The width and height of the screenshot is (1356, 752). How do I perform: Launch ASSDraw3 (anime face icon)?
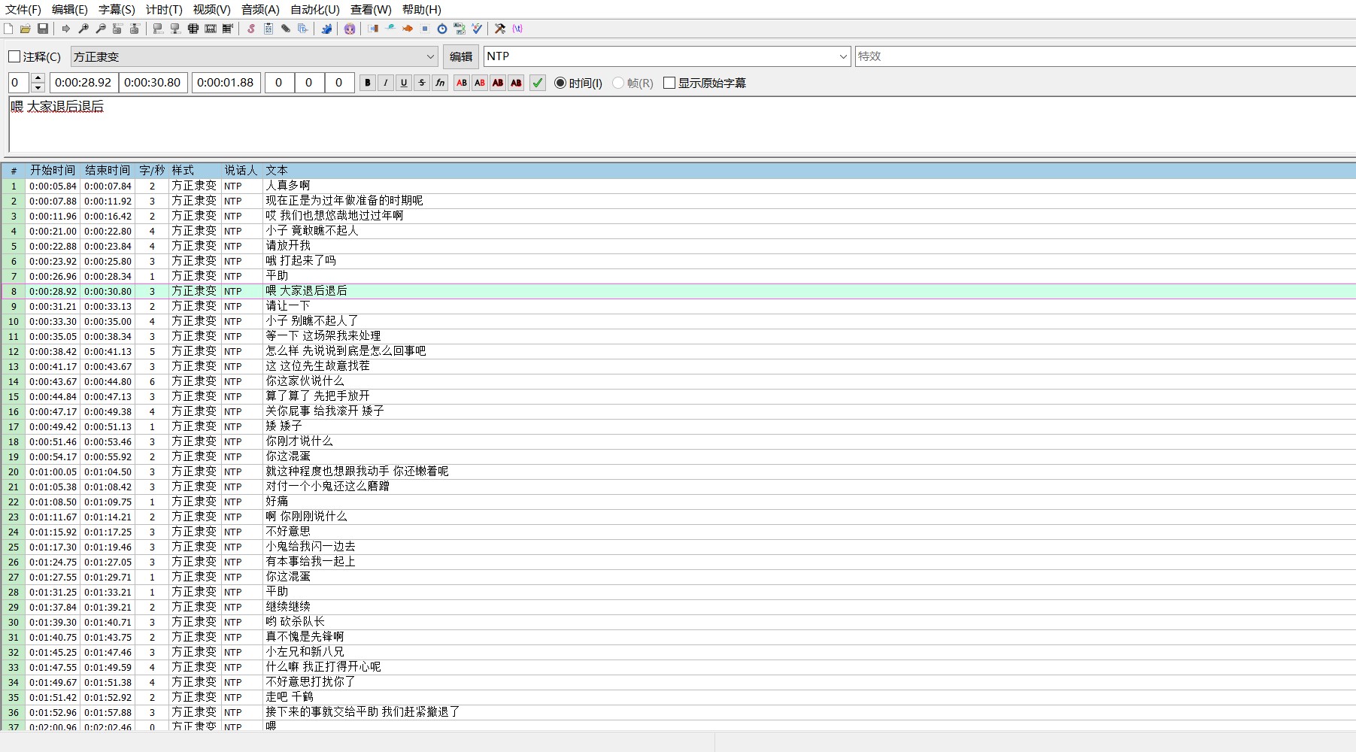click(x=350, y=29)
